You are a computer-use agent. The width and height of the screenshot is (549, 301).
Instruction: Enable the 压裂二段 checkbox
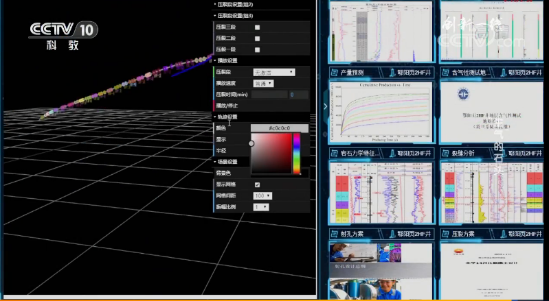click(x=257, y=38)
